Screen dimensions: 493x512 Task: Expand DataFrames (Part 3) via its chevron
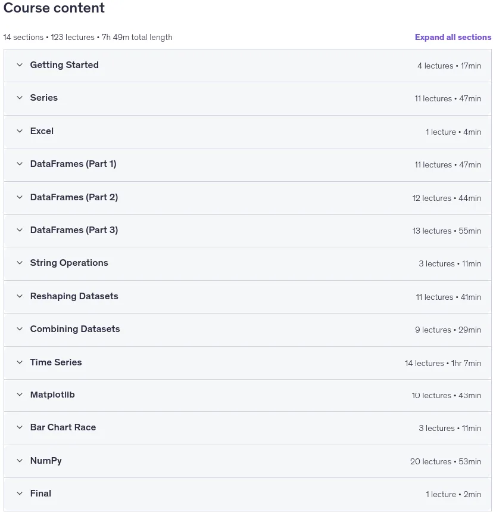click(x=20, y=230)
